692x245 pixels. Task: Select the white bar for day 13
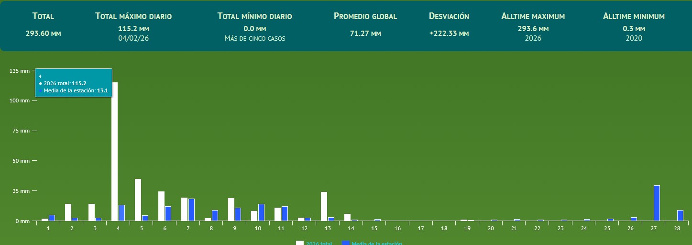(x=324, y=206)
